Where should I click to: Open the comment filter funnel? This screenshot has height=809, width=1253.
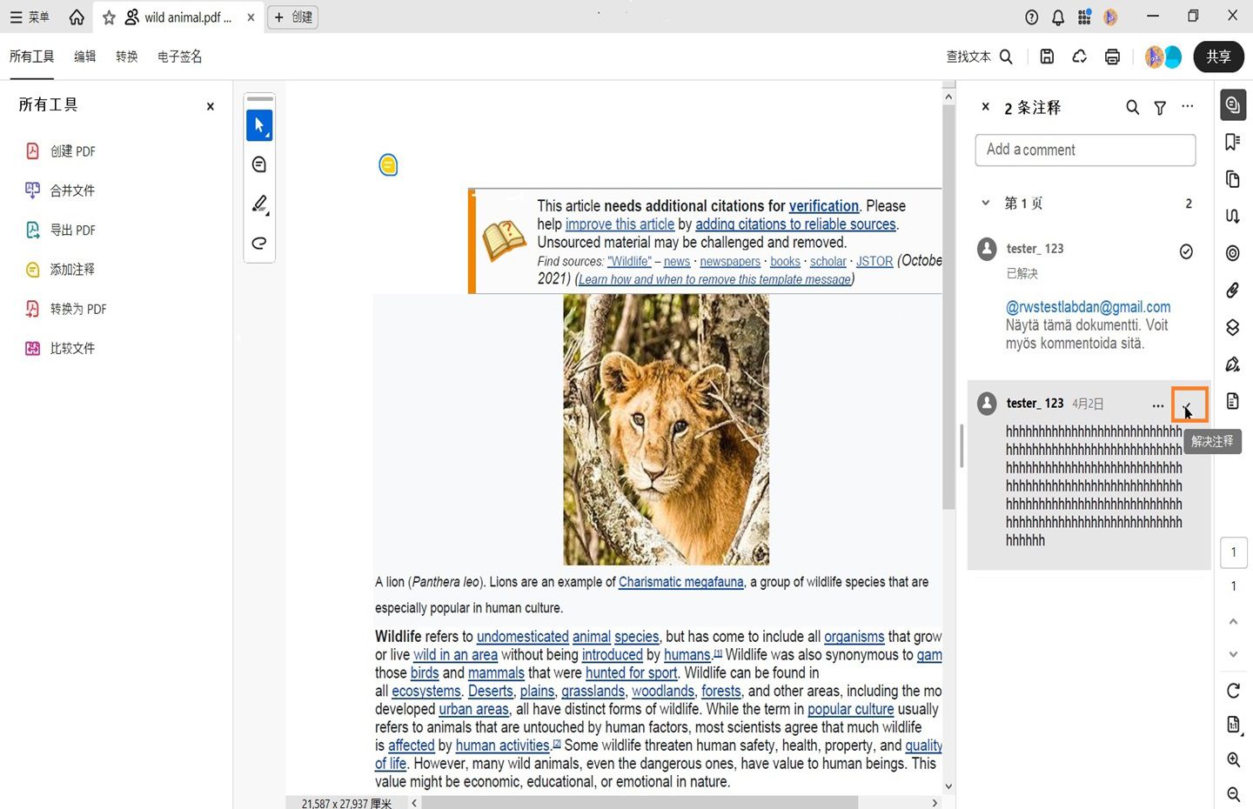[x=1160, y=107]
